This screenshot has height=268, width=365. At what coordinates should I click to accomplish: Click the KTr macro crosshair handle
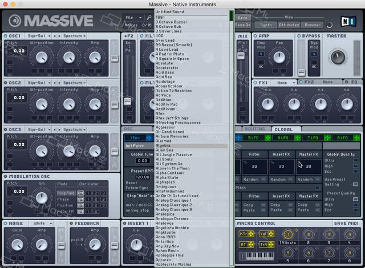tap(251, 234)
